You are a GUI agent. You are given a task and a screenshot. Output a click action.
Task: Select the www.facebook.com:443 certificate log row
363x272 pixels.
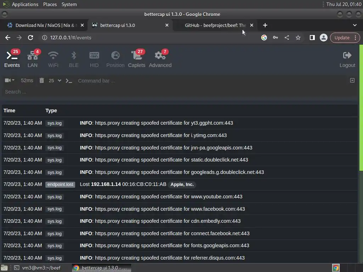coord(180,209)
